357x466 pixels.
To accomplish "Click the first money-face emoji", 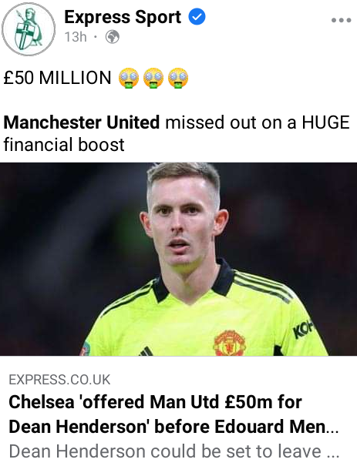I will tap(129, 79).
